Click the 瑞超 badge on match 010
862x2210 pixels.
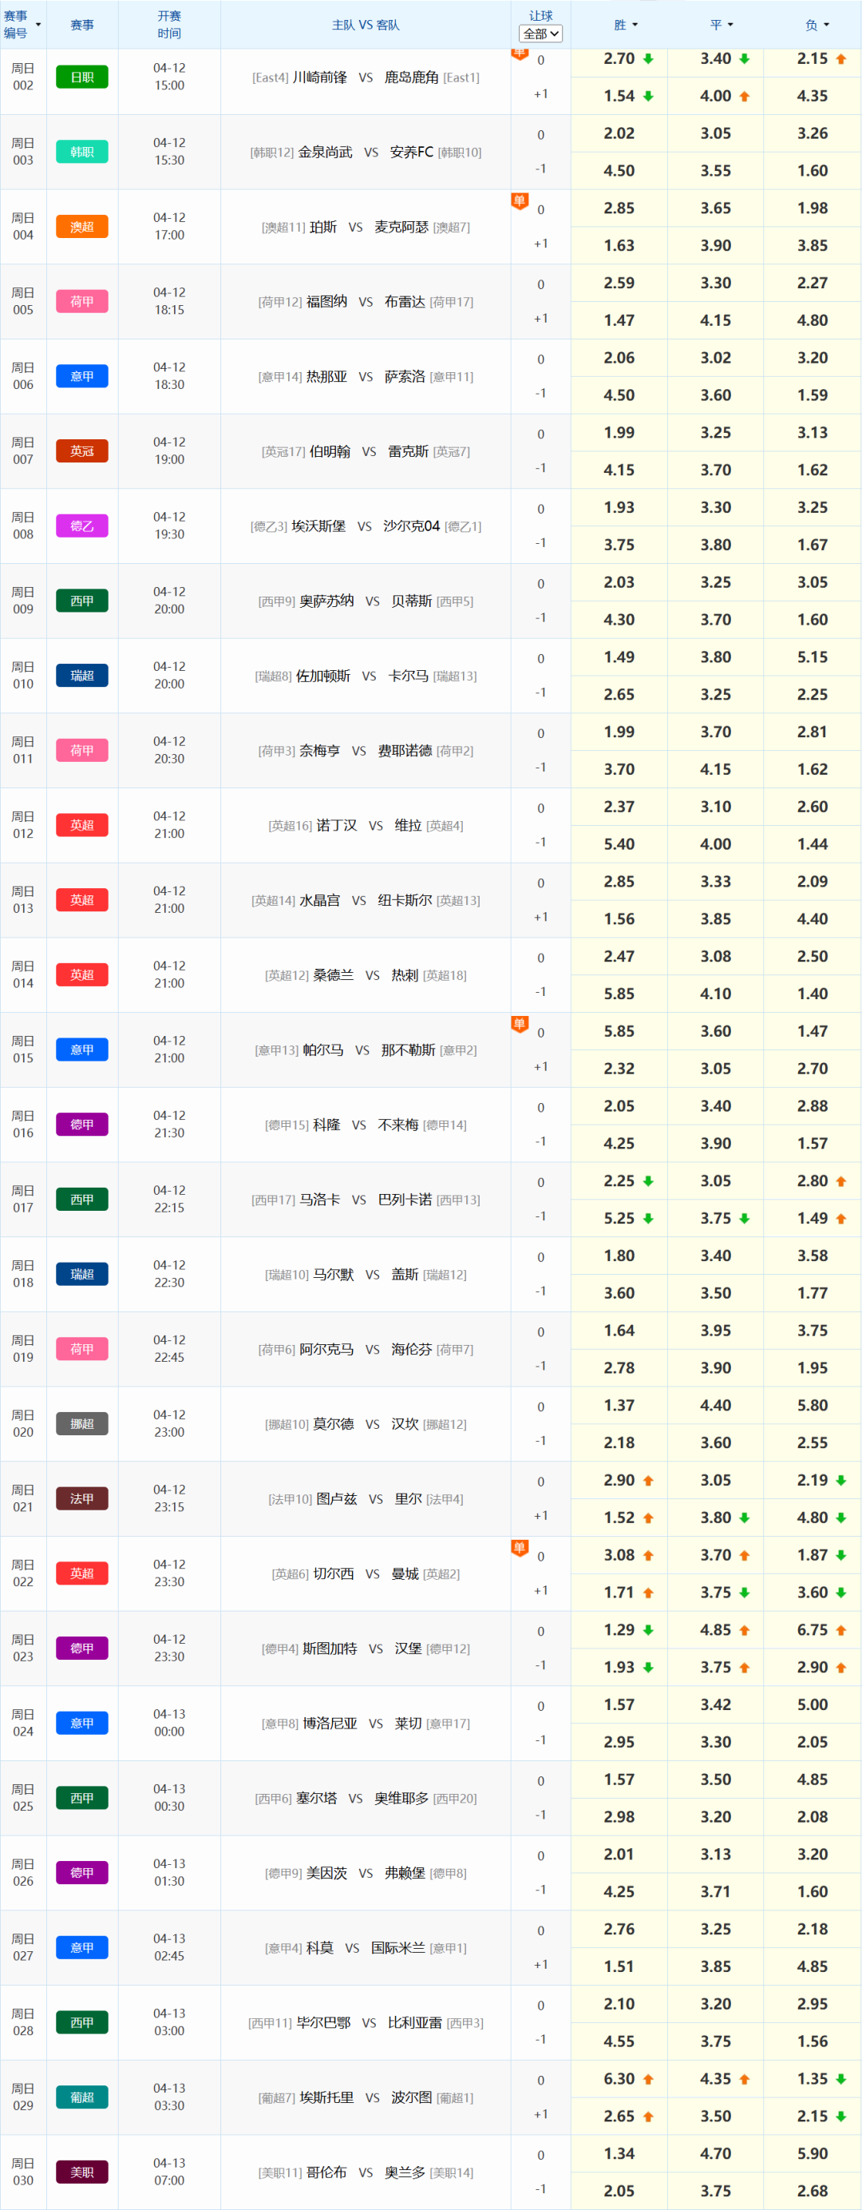coord(82,675)
